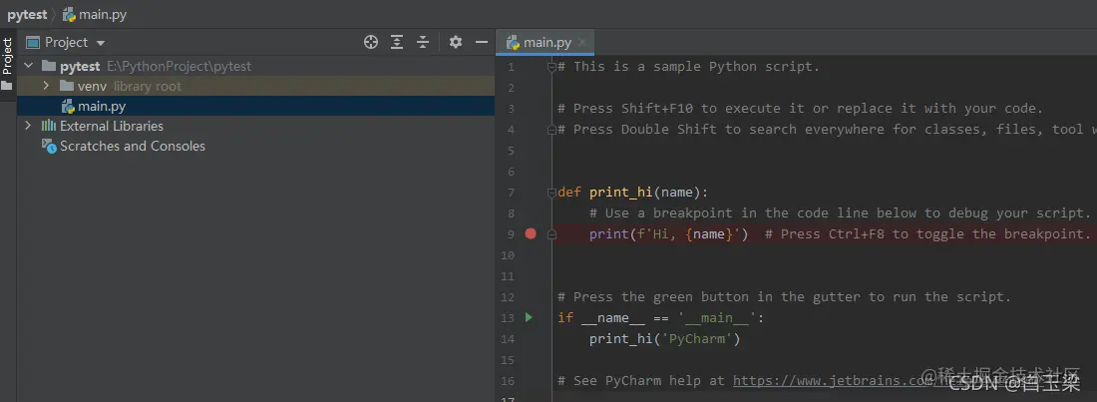Click the 'Press Shift+F10 to execute' comment

[x=801, y=109]
